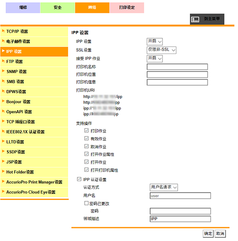This screenshot has width=238, height=241.
Task: Open LLTD设置 in the sidebar
Action: (x=34, y=142)
